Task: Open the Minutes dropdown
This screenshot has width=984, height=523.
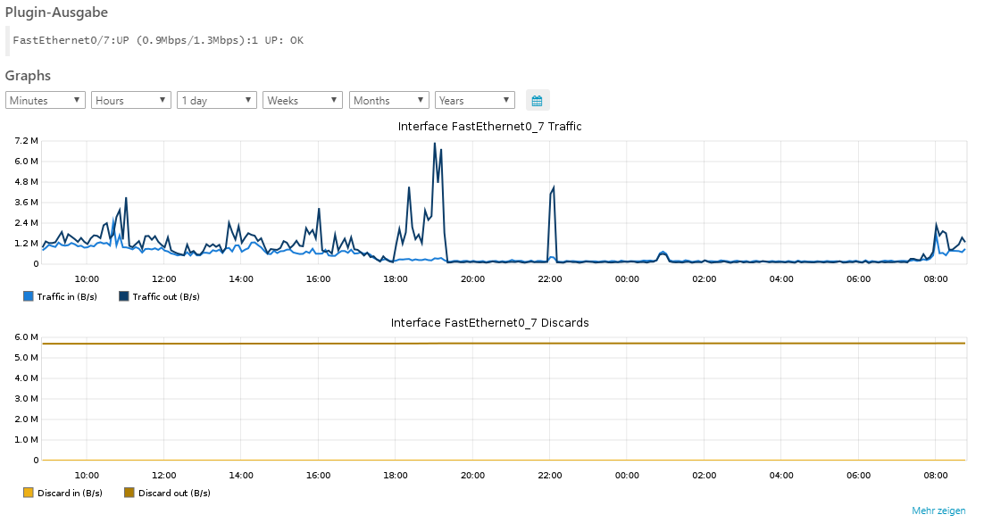Action: point(45,99)
